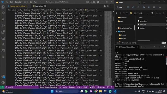Click Open Changes icon in editor toolbar
167x94 pixels.
click(105, 6)
